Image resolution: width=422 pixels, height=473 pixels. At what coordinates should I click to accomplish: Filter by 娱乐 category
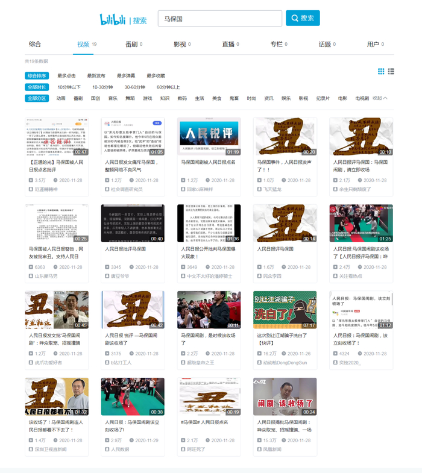coord(286,98)
